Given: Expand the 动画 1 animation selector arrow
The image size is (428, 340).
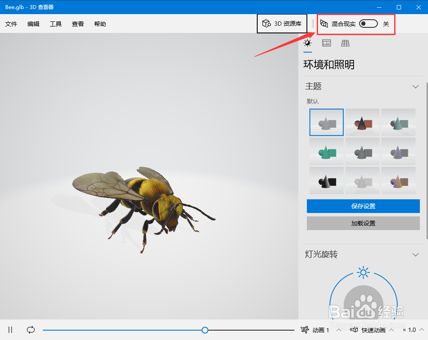Looking at the screenshot, I should [339, 330].
